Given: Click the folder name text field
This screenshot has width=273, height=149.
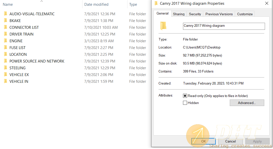Looking at the screenshot, I should coord(224,26).
